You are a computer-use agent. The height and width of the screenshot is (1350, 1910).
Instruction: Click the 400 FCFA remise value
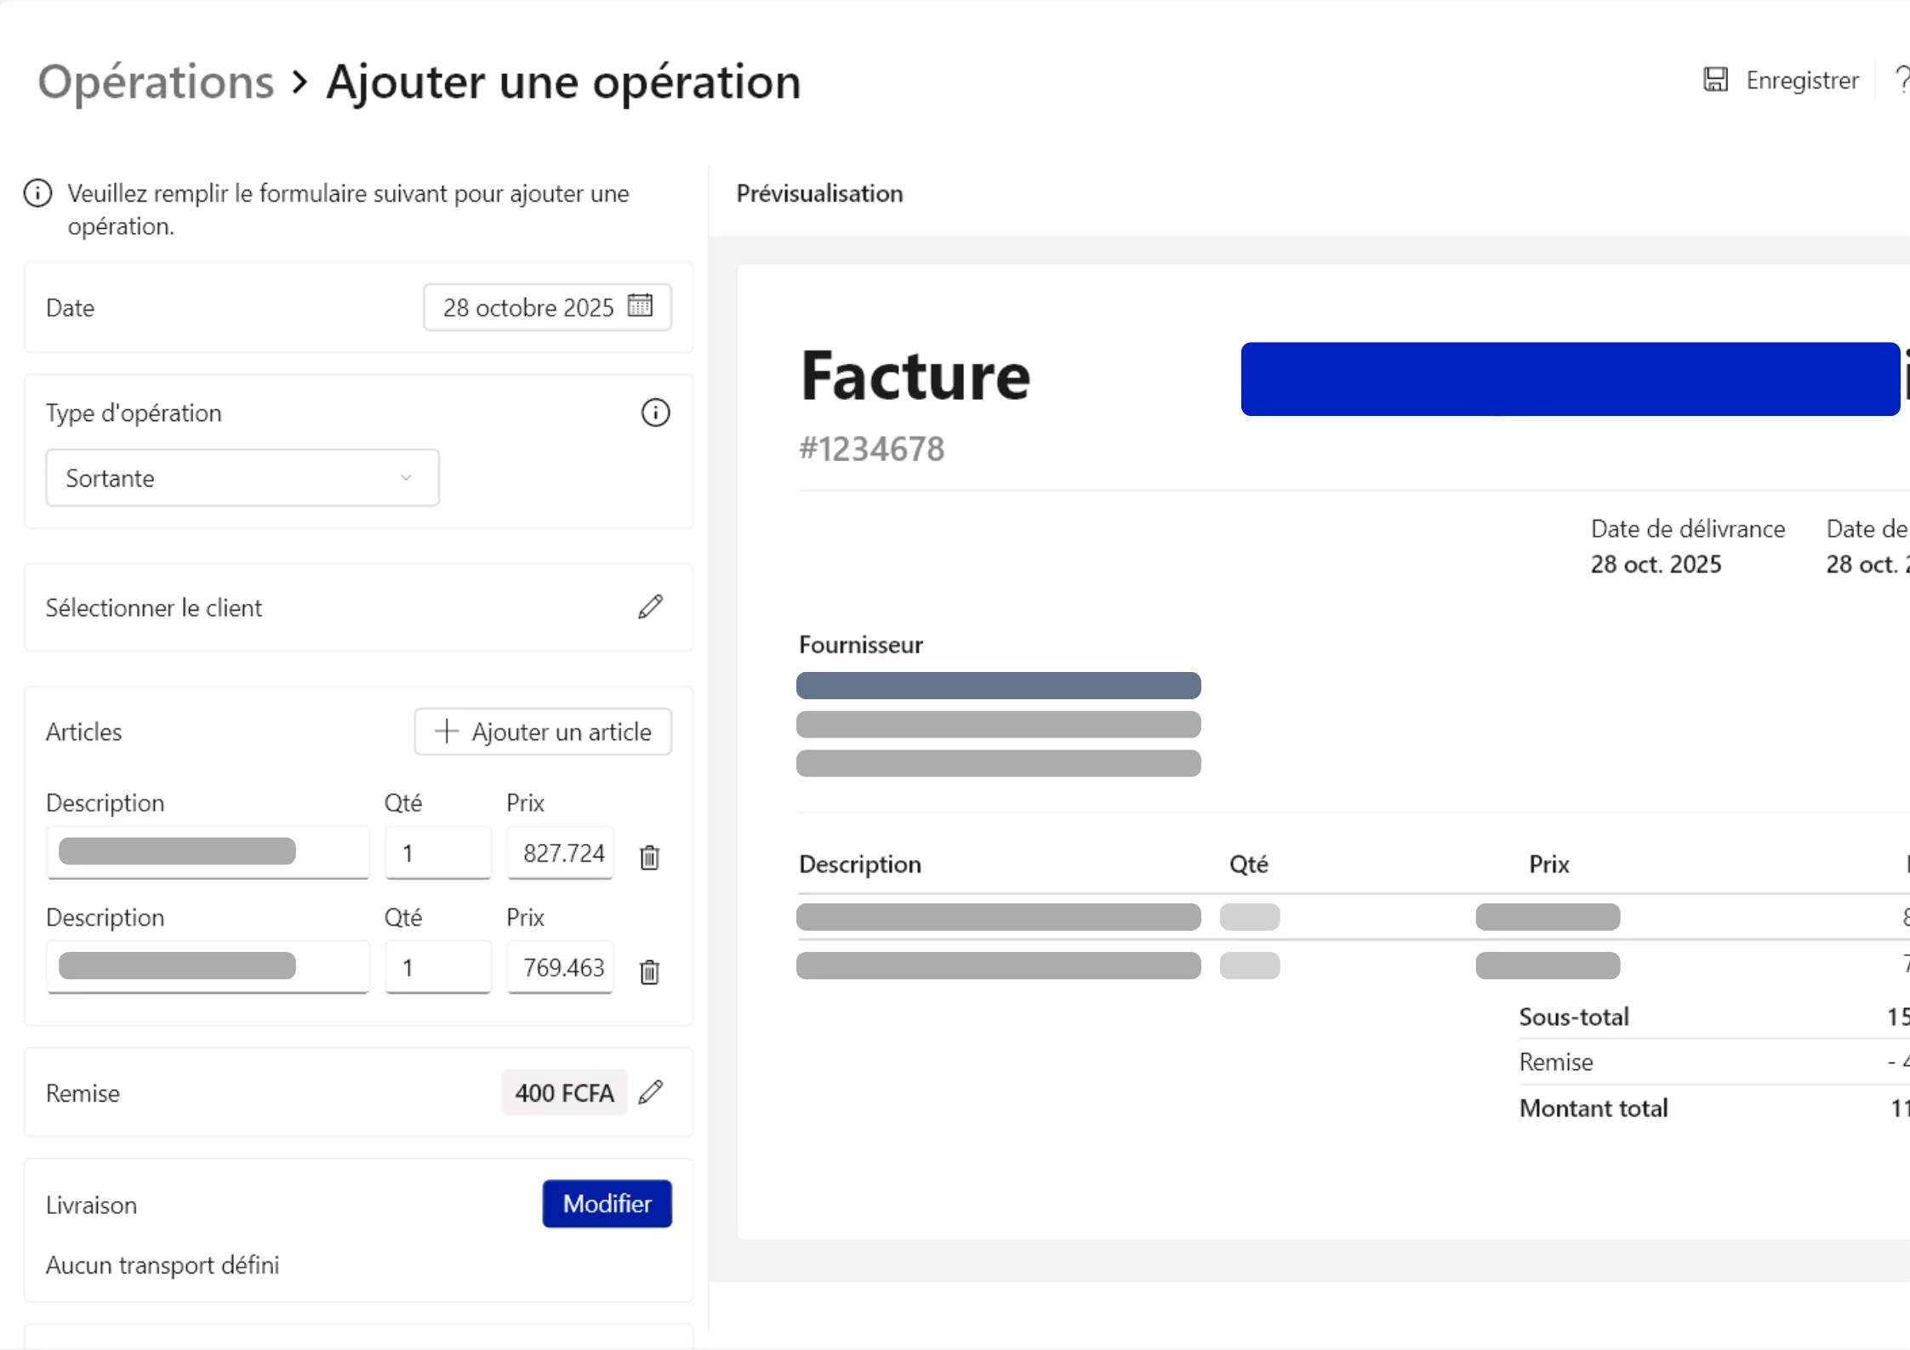[x=564, y=1092]
